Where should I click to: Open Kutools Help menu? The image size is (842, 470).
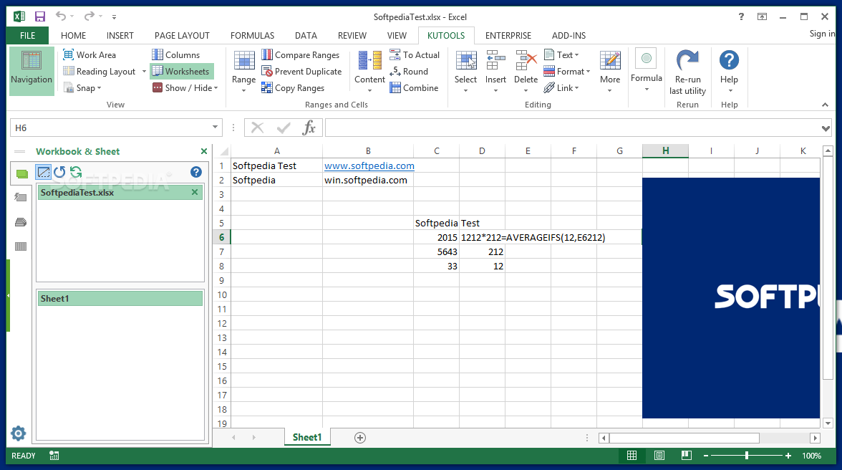pyautogui.click(x=729, y=72)
